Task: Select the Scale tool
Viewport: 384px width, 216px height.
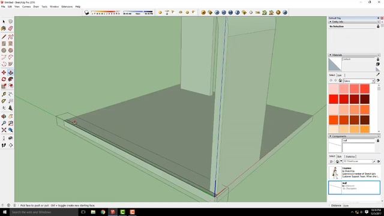Action: 4,86
